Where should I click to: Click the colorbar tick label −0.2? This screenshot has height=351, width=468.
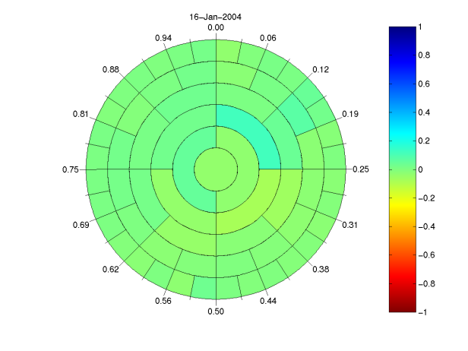coord(426,198)
